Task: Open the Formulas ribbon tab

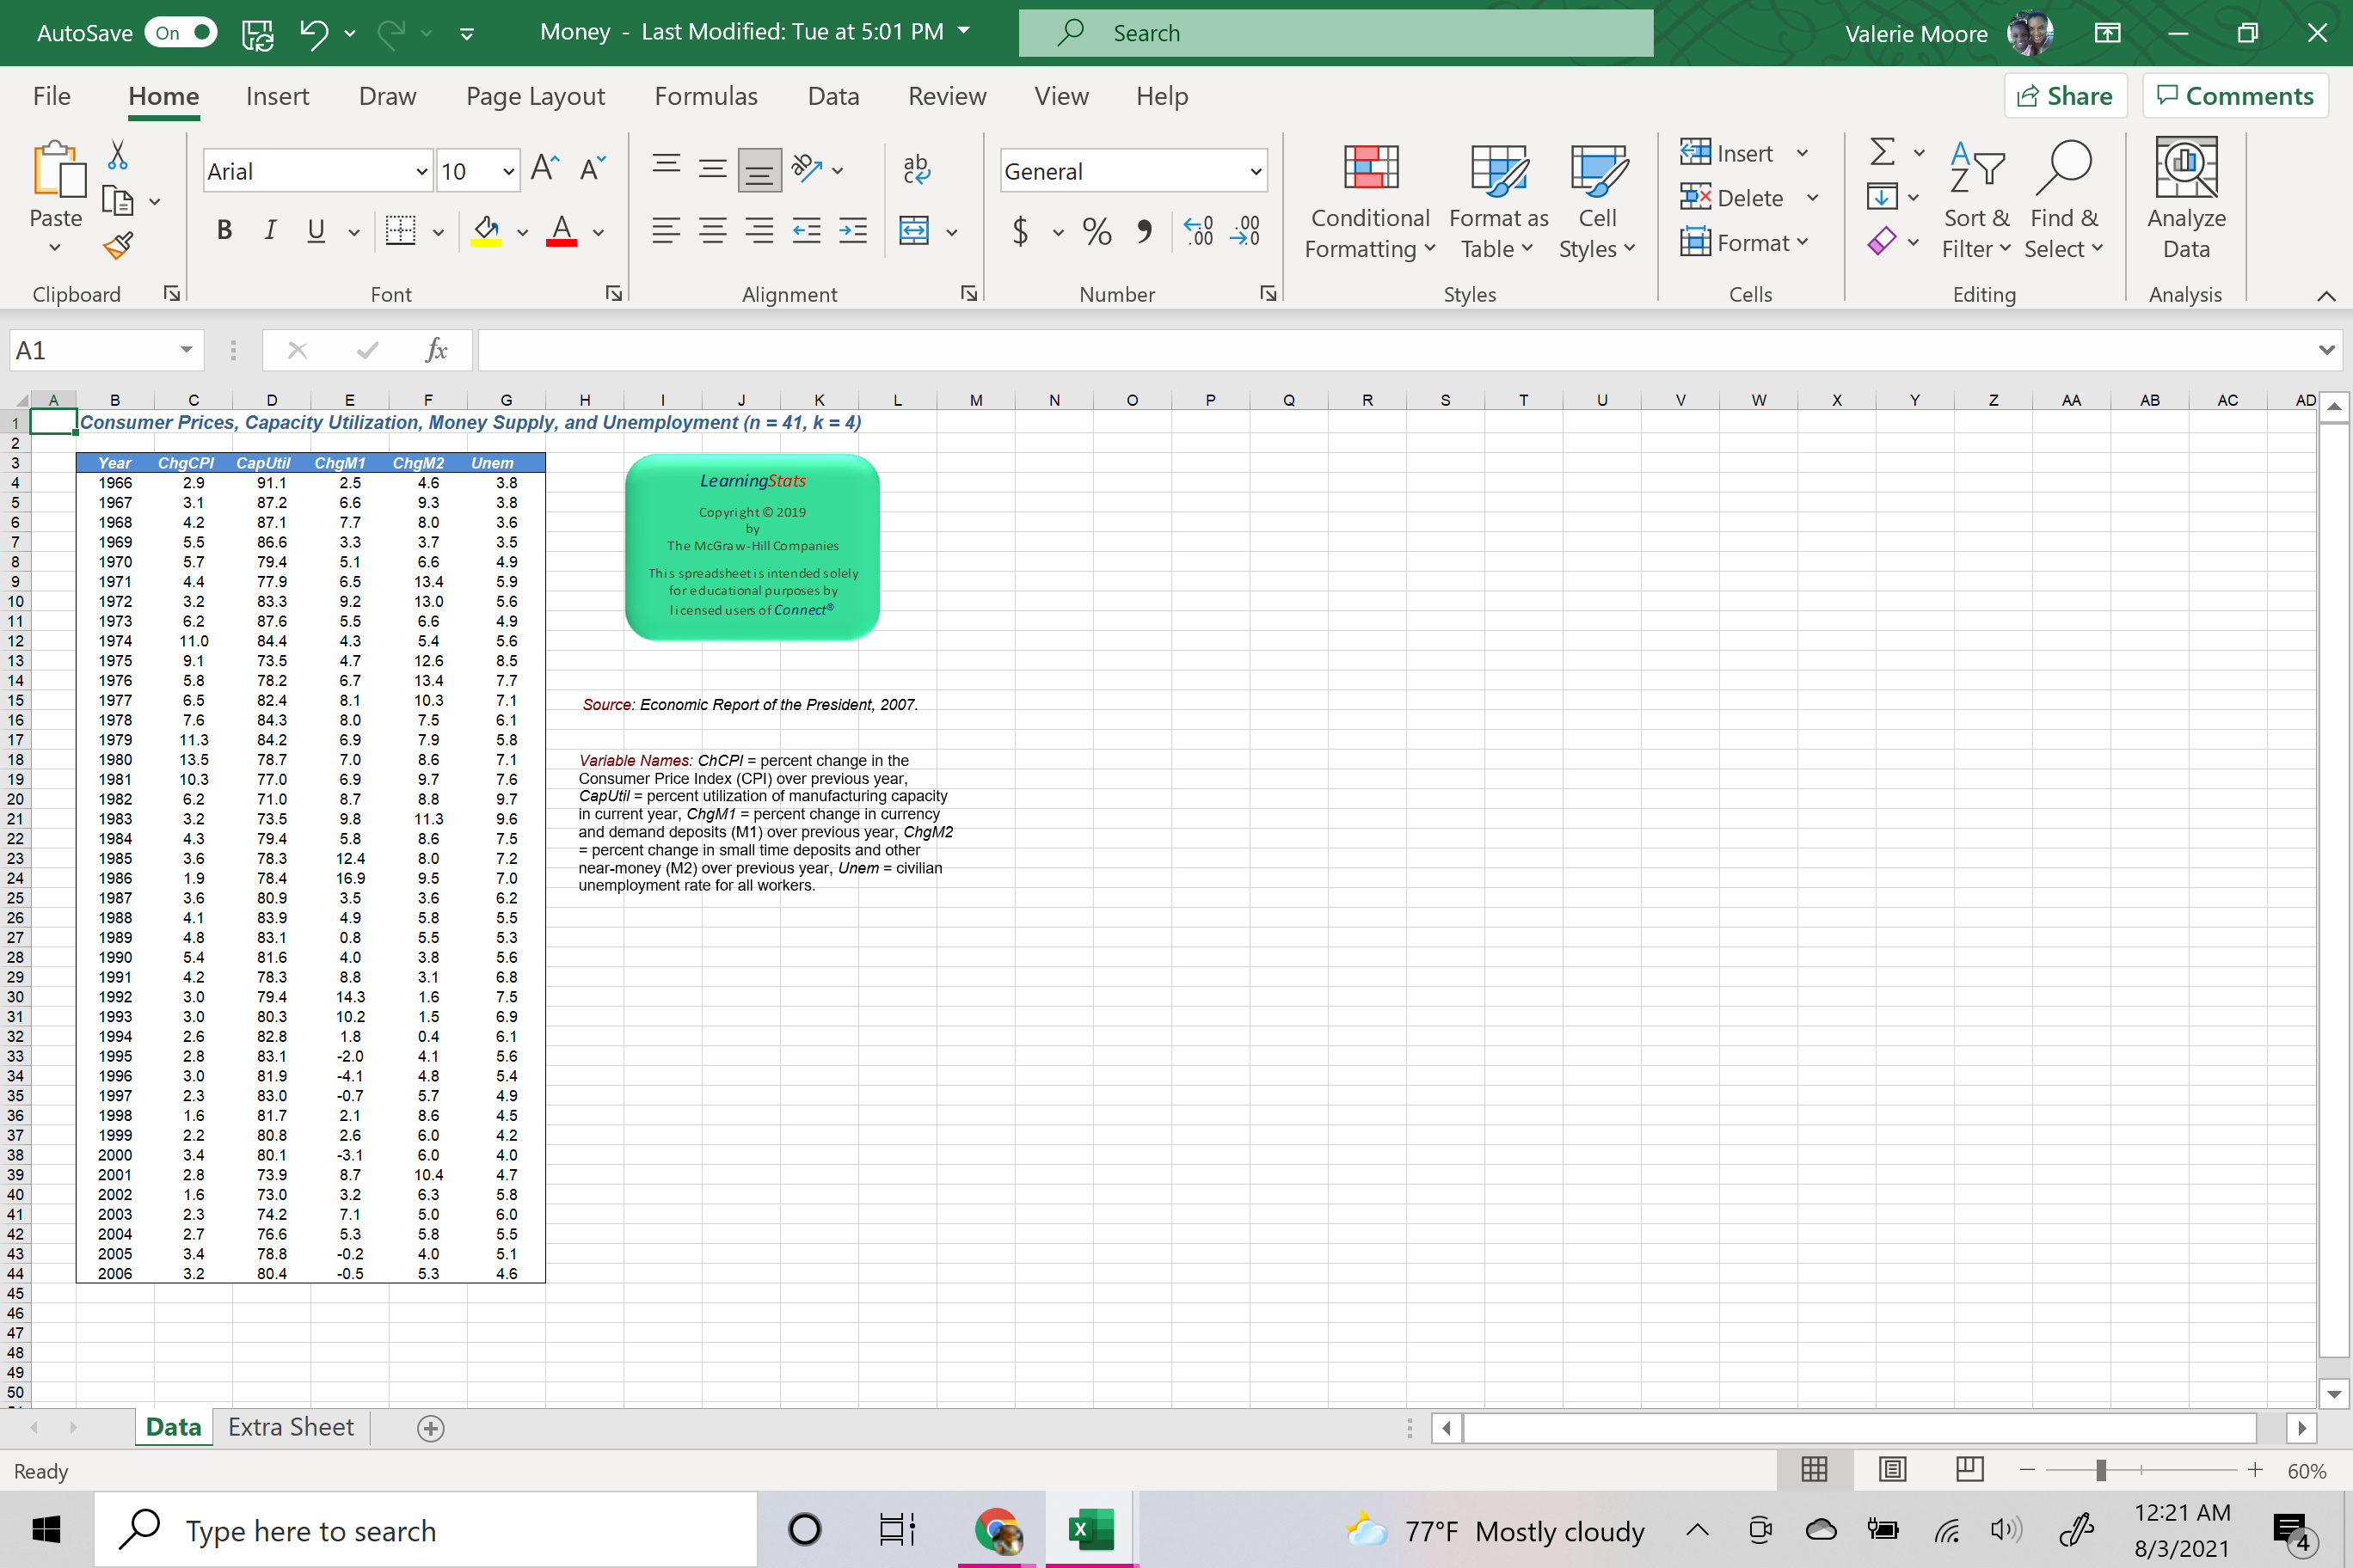Action: 705,96
